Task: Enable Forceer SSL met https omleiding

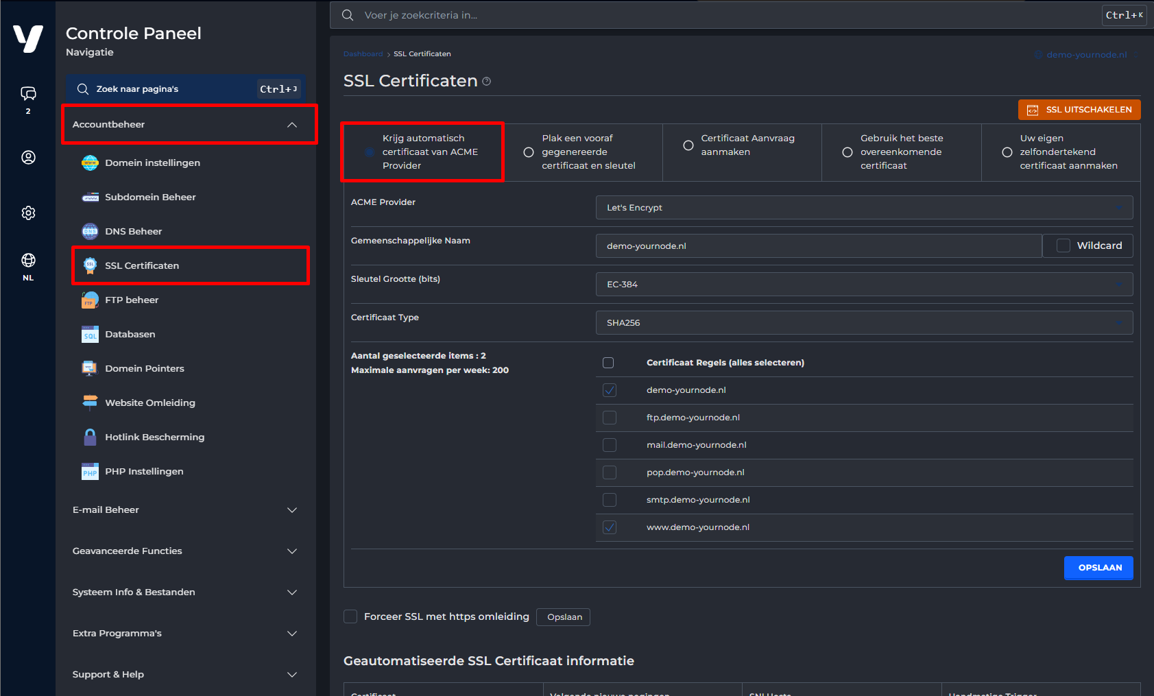Action: [x=350, y=616]
